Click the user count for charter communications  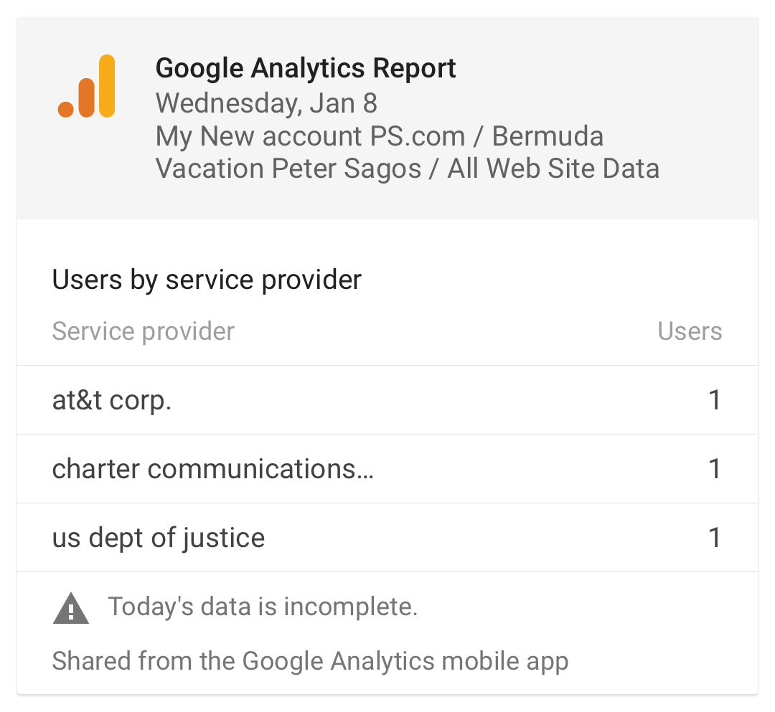(714, 469)
